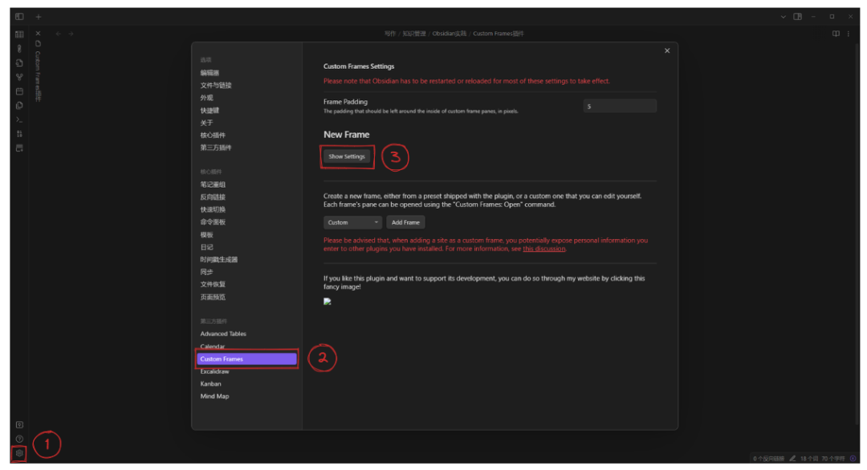Open the Custom preset dropdown
Screen dimensions: 867x470
coord(352,223)
